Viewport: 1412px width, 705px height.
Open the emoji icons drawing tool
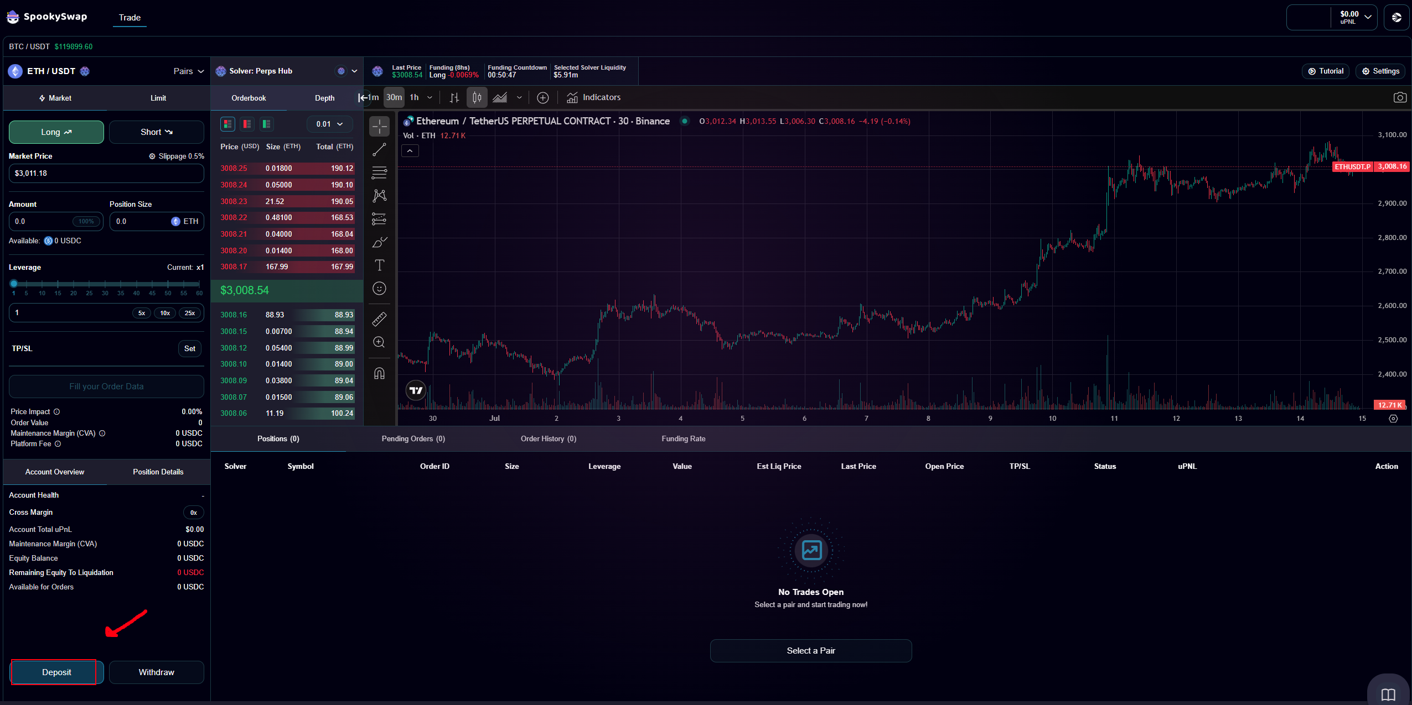(x=379, y=289)
